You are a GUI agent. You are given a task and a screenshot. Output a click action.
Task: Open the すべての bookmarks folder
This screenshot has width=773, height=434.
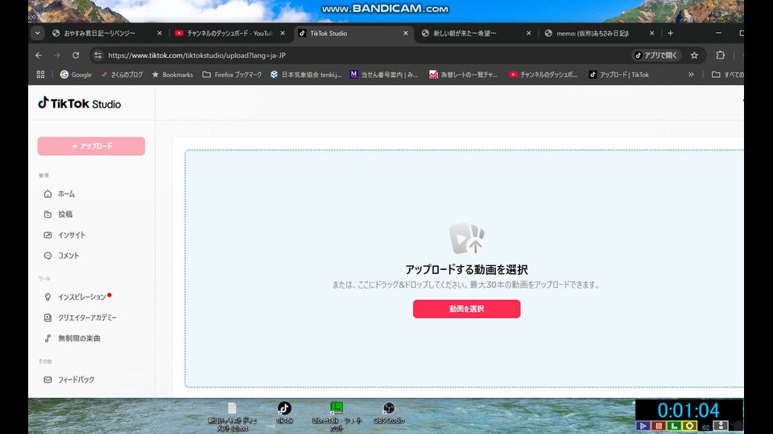click(x=728, y=75)
